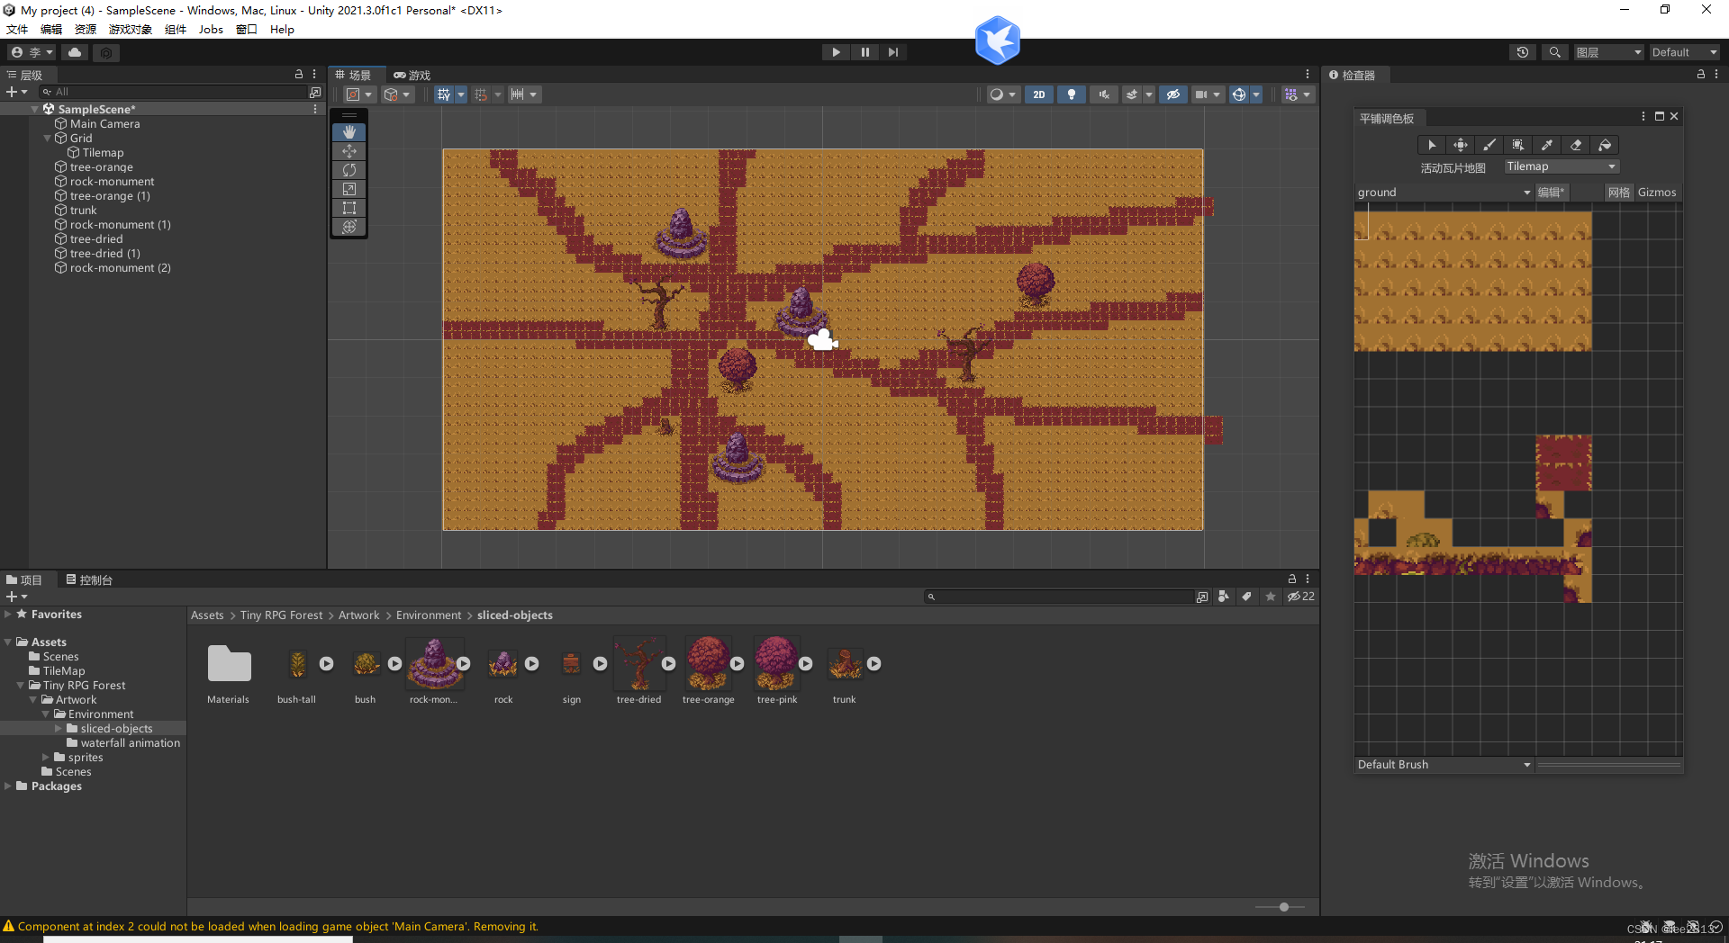Image resolution: width=1729 pixels, height=943 pixels.
Task: Expand the sprites folder
Action: [x=46, y=758]
